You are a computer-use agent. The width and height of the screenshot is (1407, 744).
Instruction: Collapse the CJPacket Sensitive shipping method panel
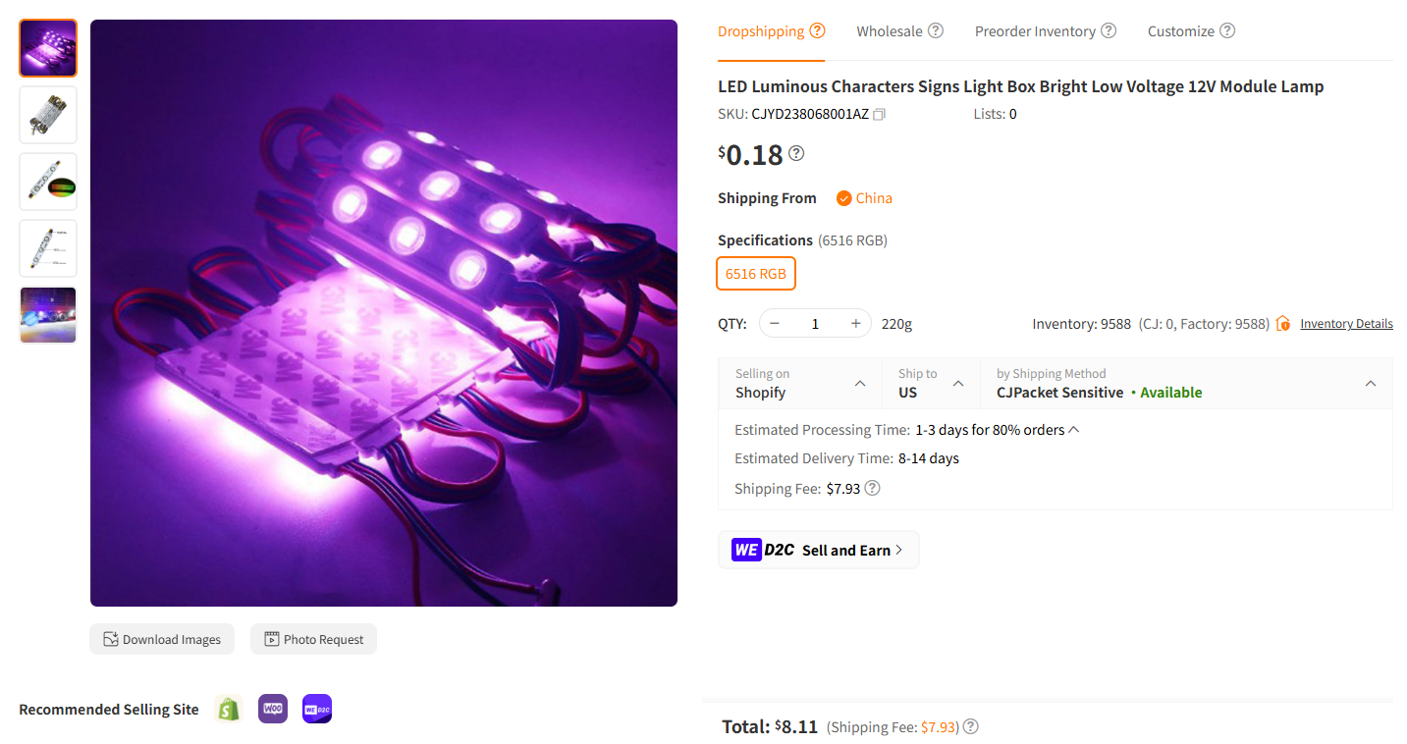tap(1371, 383)
